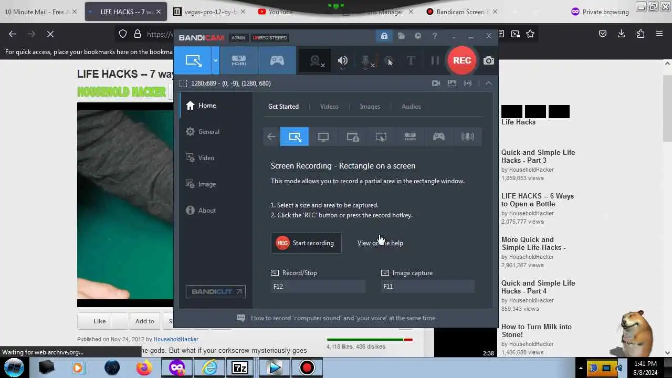Switch to the Bandicam Screen Recorder browser tab
This screenshot has width=672, height=378.
461,12
